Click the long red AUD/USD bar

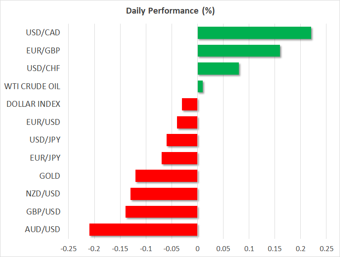143,229
